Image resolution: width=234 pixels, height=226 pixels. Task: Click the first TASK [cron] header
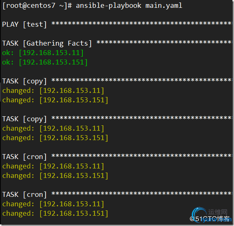[x=25, y=157]
